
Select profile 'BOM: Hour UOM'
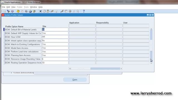click(23, 37)
